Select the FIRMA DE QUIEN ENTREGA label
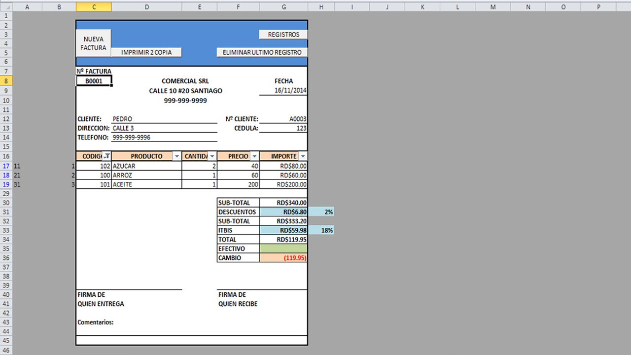 (101, 299)
